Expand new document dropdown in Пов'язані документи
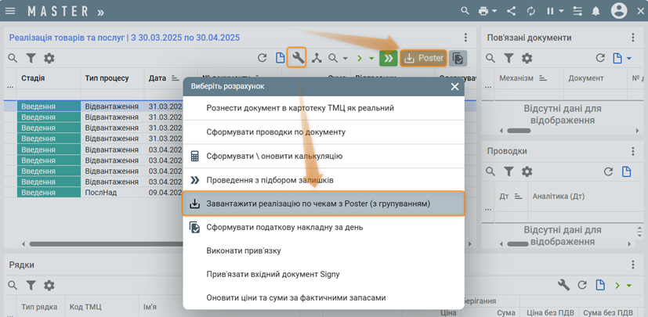 (x=629, y=59)
